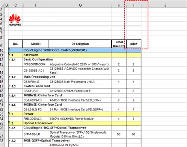
Task: Click site1 quantity 8 for CE-SFUF-S
Action: point(133,91)
